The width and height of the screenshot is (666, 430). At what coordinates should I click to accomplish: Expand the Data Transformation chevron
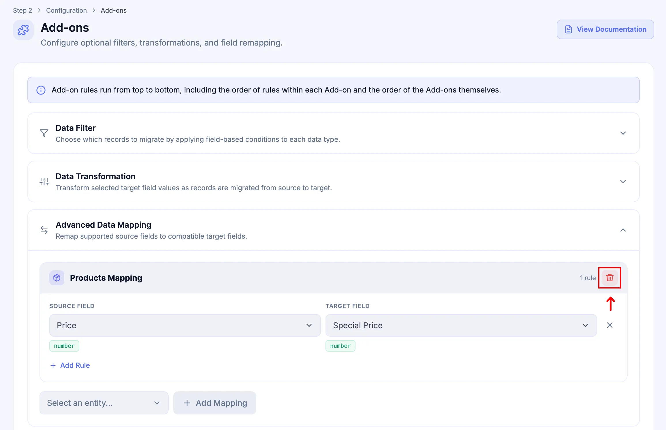pyautogui.click(x=623, y=182)
